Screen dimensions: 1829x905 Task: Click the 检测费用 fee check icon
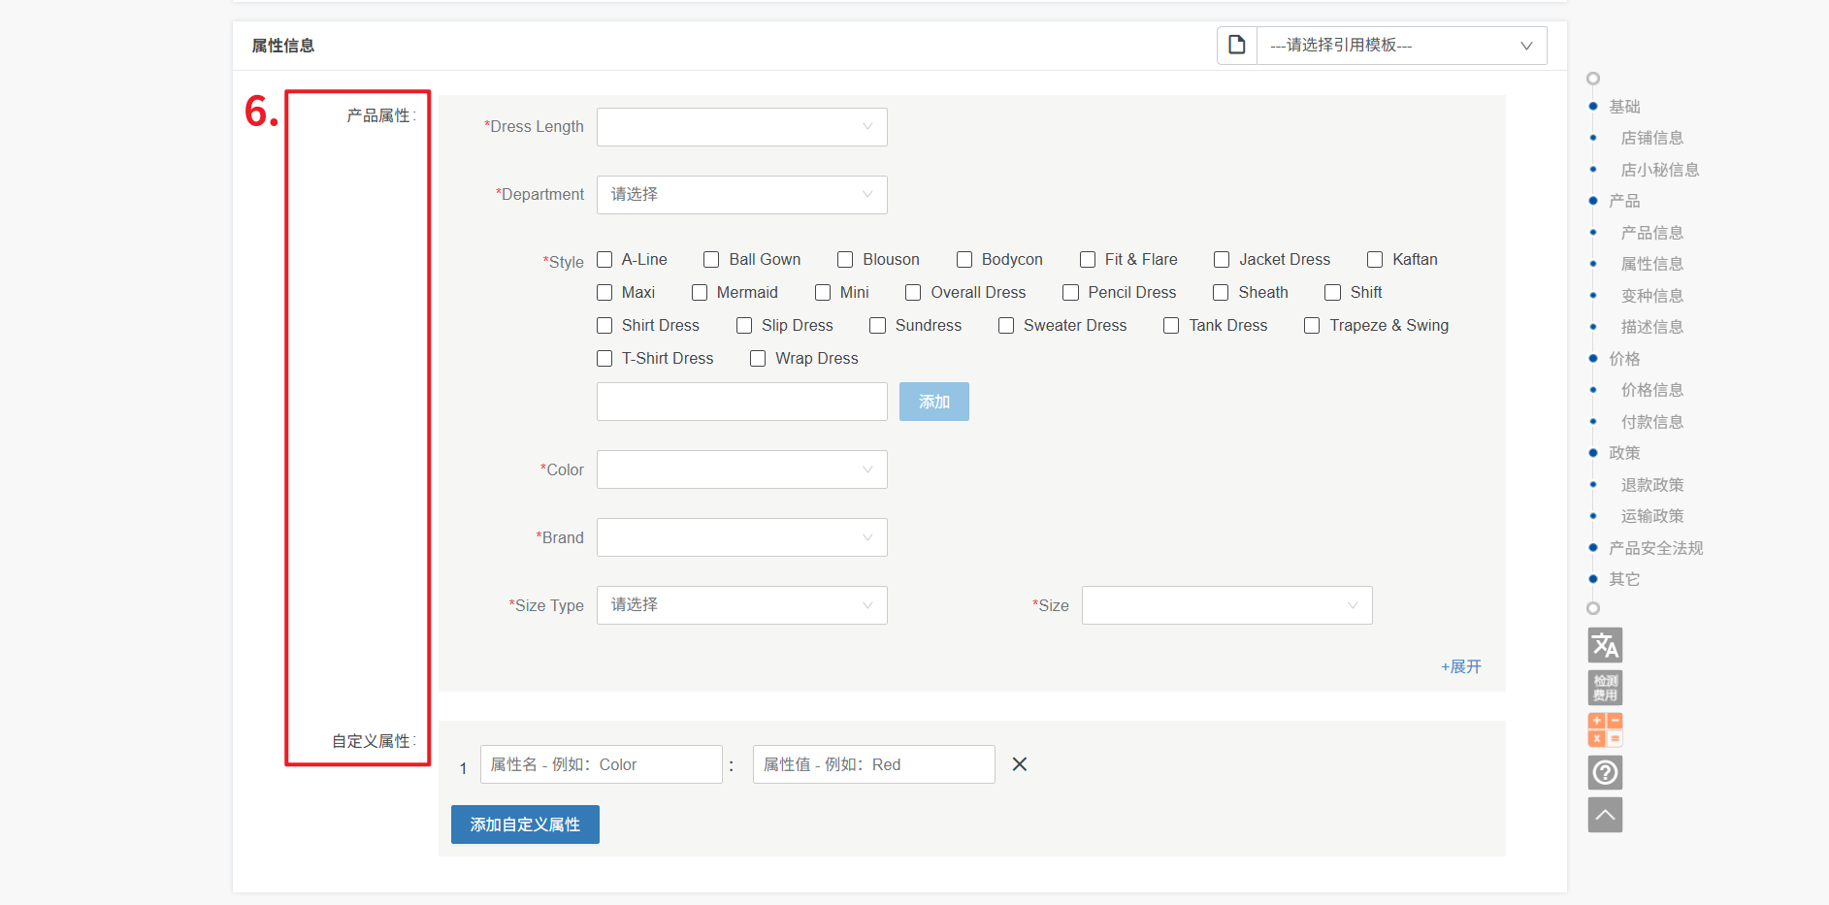1605,688
